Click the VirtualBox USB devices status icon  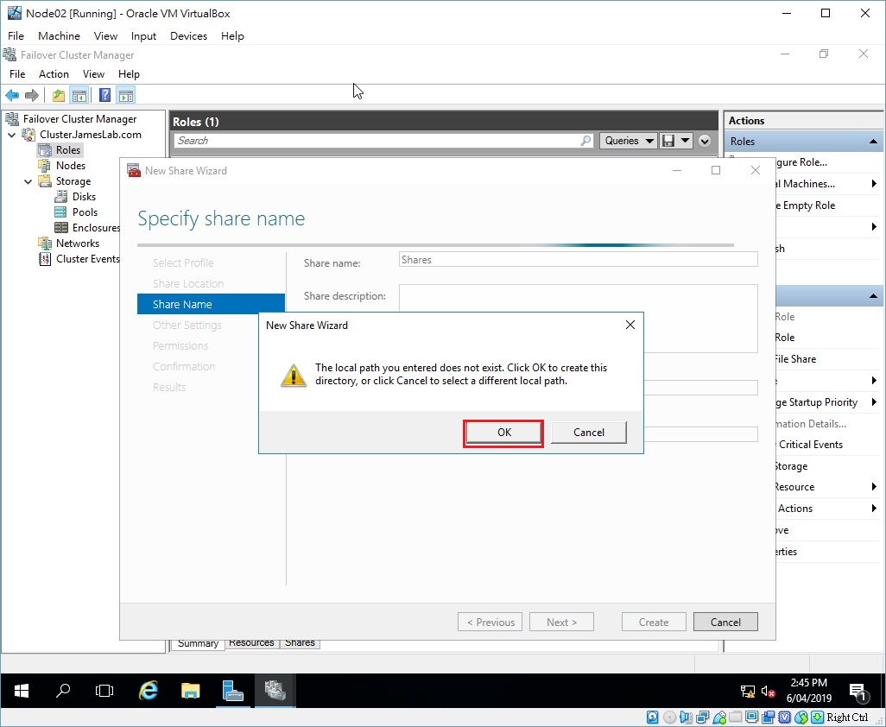[718, 718]
